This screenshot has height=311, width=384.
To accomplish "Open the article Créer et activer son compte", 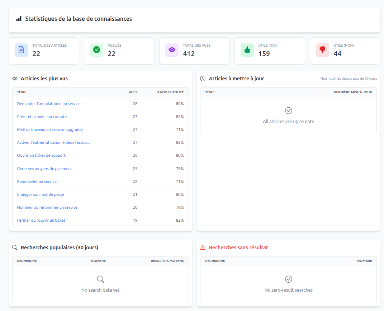I will (x=42, y=117).
